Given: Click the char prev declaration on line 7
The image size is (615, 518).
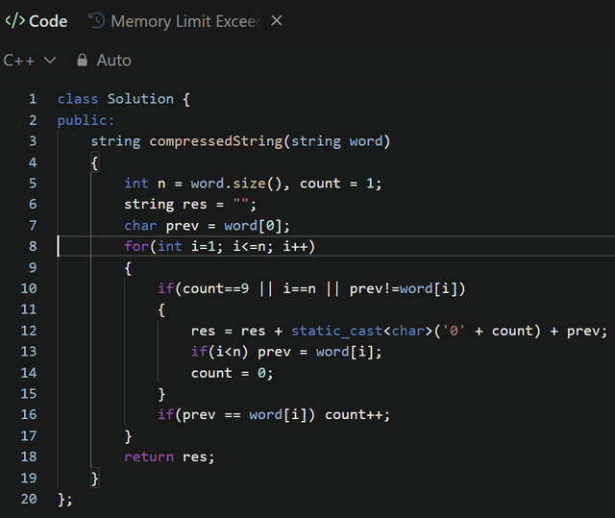Looking at the screenshot, I should coord(160,226).
